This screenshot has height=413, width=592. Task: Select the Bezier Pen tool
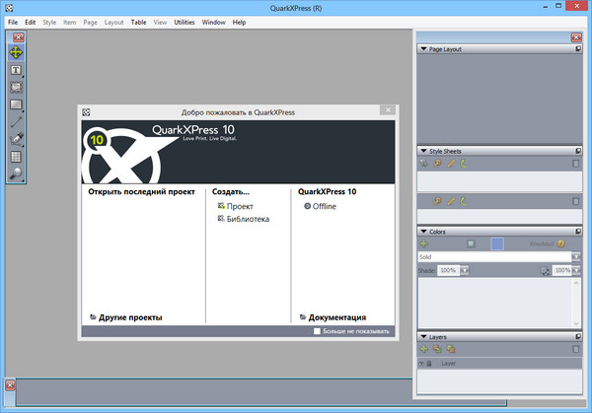click(x=16, y=139)
